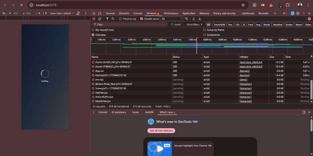Close the bottom drawer
Viewport: 313px width, 156px height.
pyautogui.click(x=309, y=112)
